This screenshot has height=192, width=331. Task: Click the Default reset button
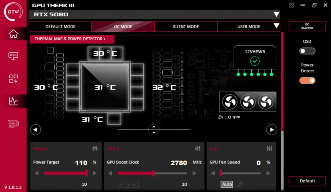pyautogui.click(x=307, y=181)
